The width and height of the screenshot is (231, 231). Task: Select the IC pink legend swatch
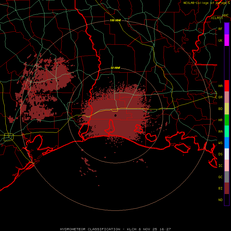pyautogui.click(x=227, y=166)
